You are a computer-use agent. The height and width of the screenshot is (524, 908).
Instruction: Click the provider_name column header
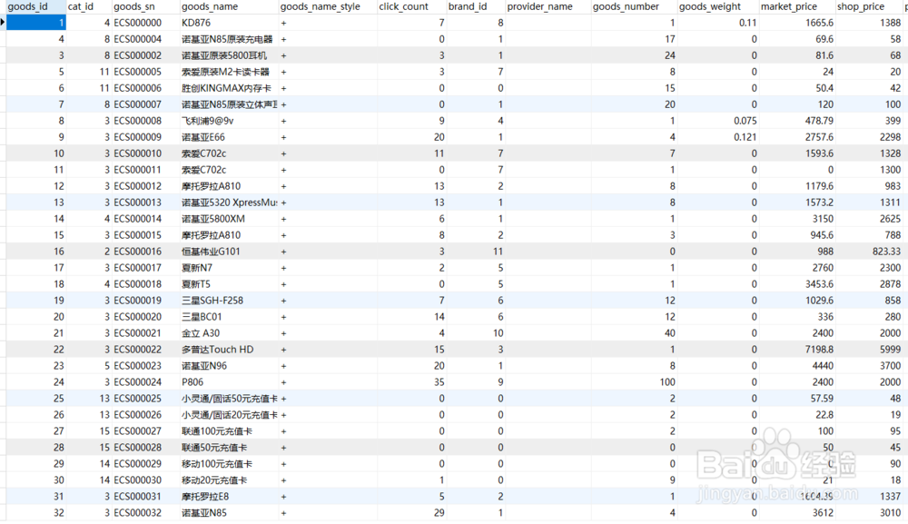(x=548, y=6)
